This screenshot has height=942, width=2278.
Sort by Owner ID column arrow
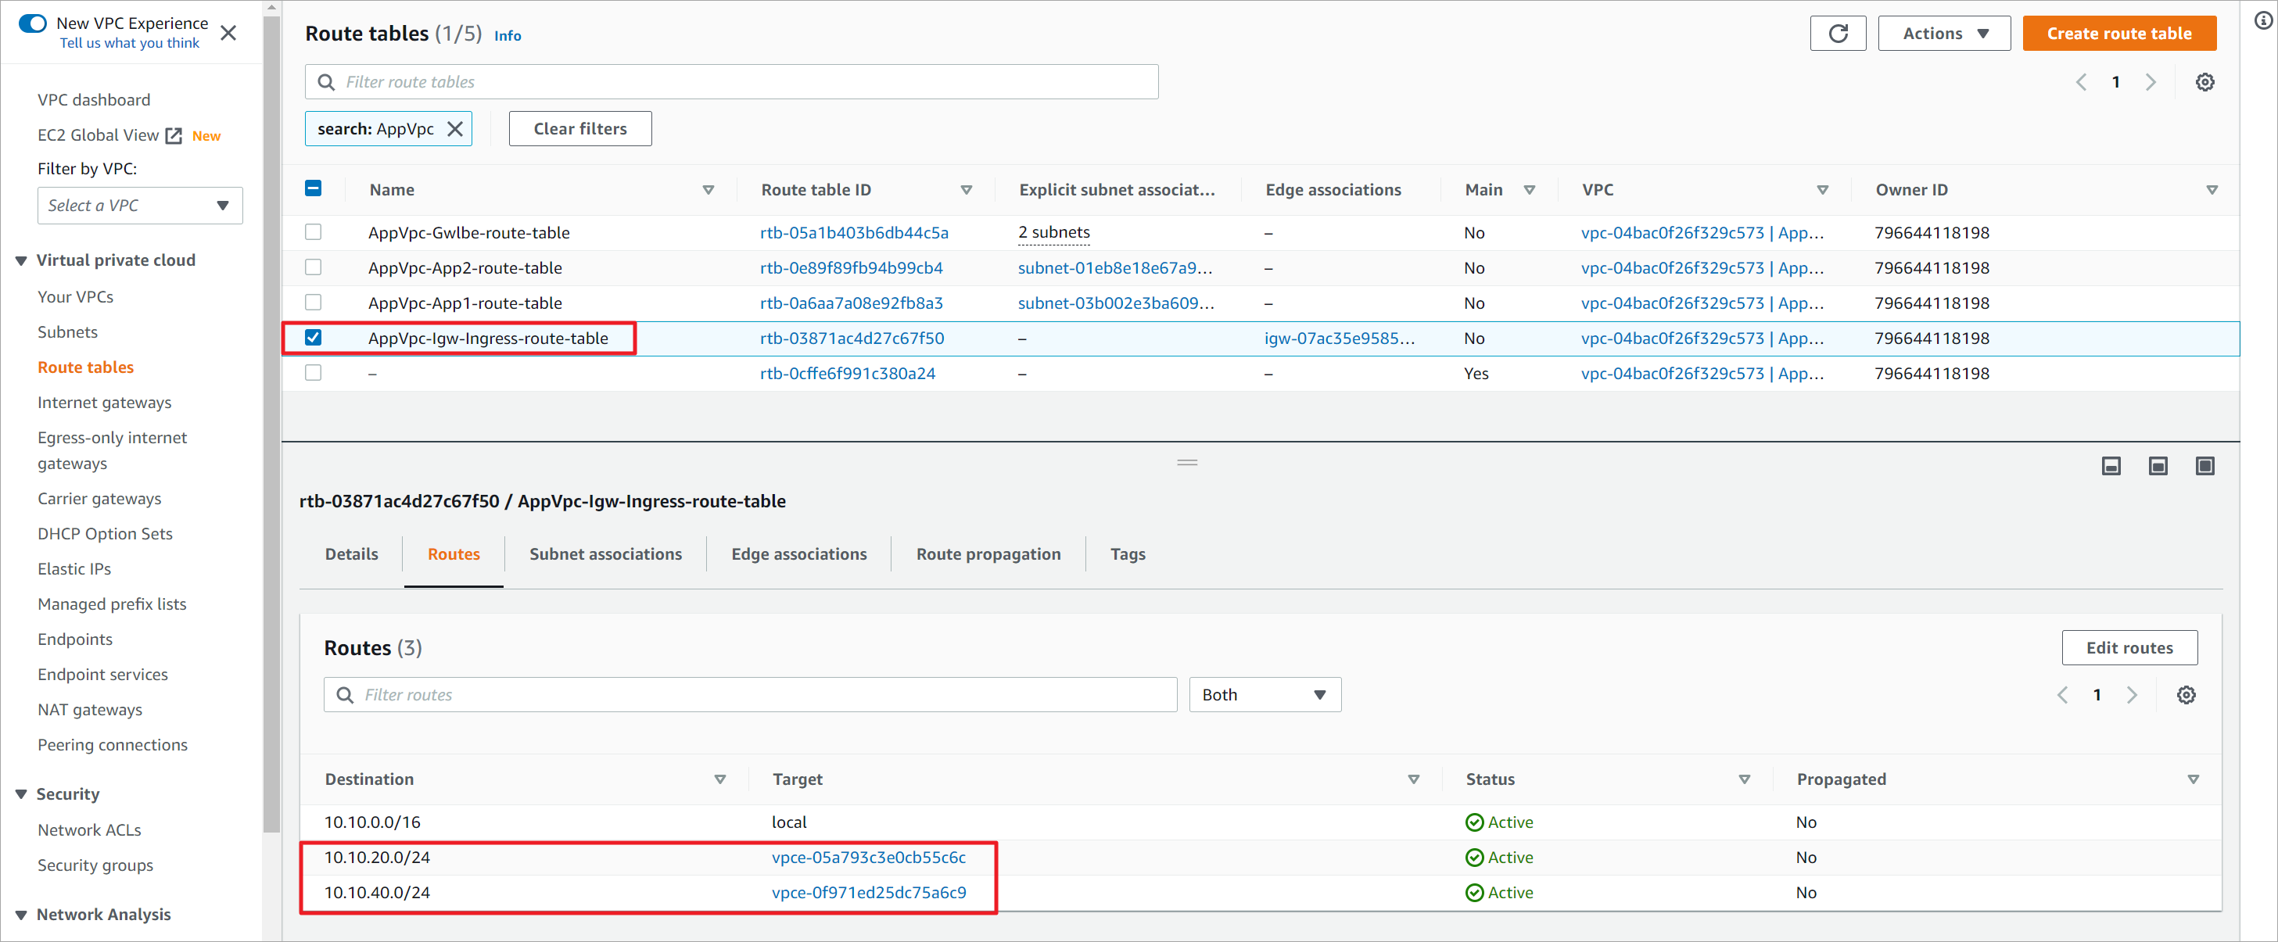pyautogui.click(x=2212, y=190)
